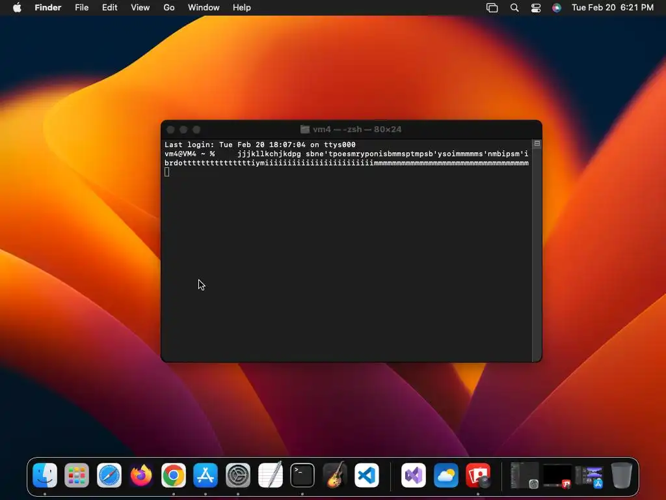Screen dimensions: 666x500
Task: Zoom the Terminal window with its green button
Action: (x=196, y=130)
